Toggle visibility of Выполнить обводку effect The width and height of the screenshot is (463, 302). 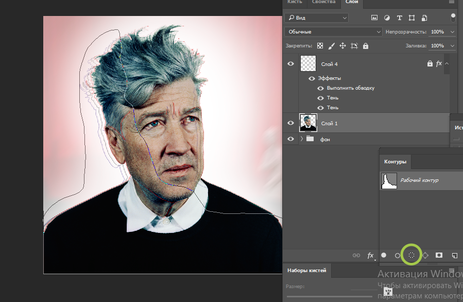coord(320,88)
